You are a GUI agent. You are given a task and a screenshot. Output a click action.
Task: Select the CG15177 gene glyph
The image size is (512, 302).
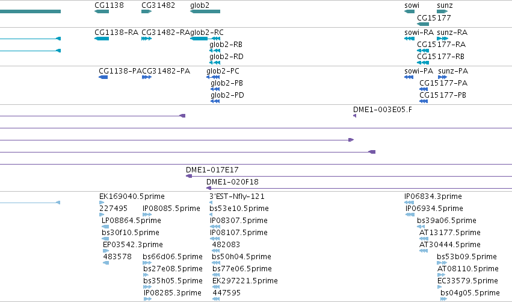pos(423,24)
